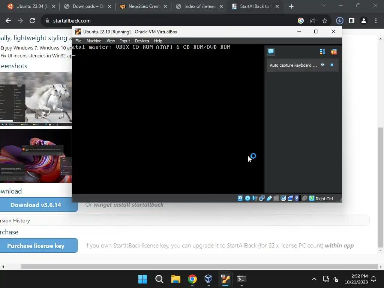
Task: Close the Neocities browser tab
Action: [x=165, y=6]
